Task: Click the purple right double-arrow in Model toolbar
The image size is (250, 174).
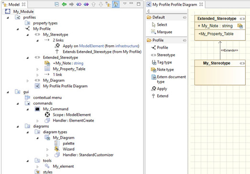Action: click(x=86, y=4)
